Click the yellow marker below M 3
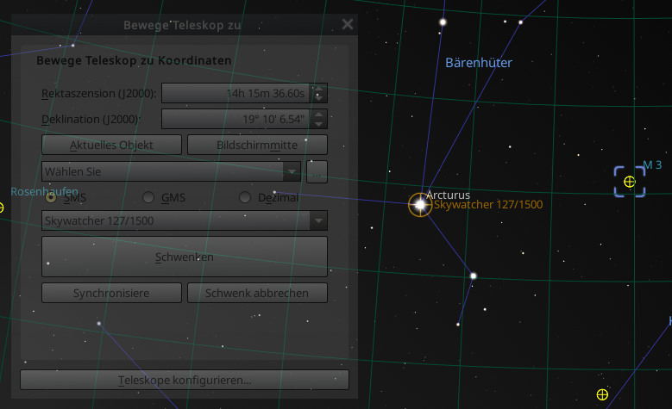The height and width of the screenshot is (409, 672). pyautogui.click(x=602, y=394)
